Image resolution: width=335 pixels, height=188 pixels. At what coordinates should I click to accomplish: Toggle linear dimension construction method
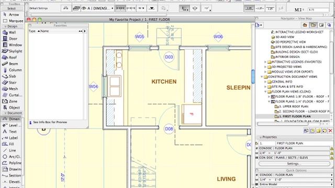point(120,8)
